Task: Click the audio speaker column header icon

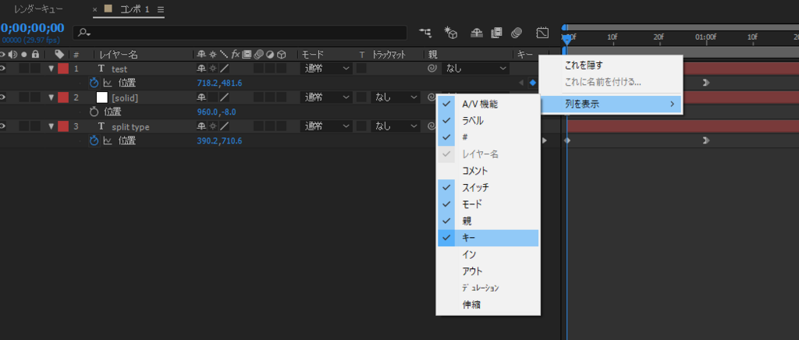Action: (x=12, y=55)
